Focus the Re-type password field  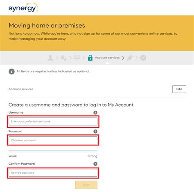(x=53, y=173)
